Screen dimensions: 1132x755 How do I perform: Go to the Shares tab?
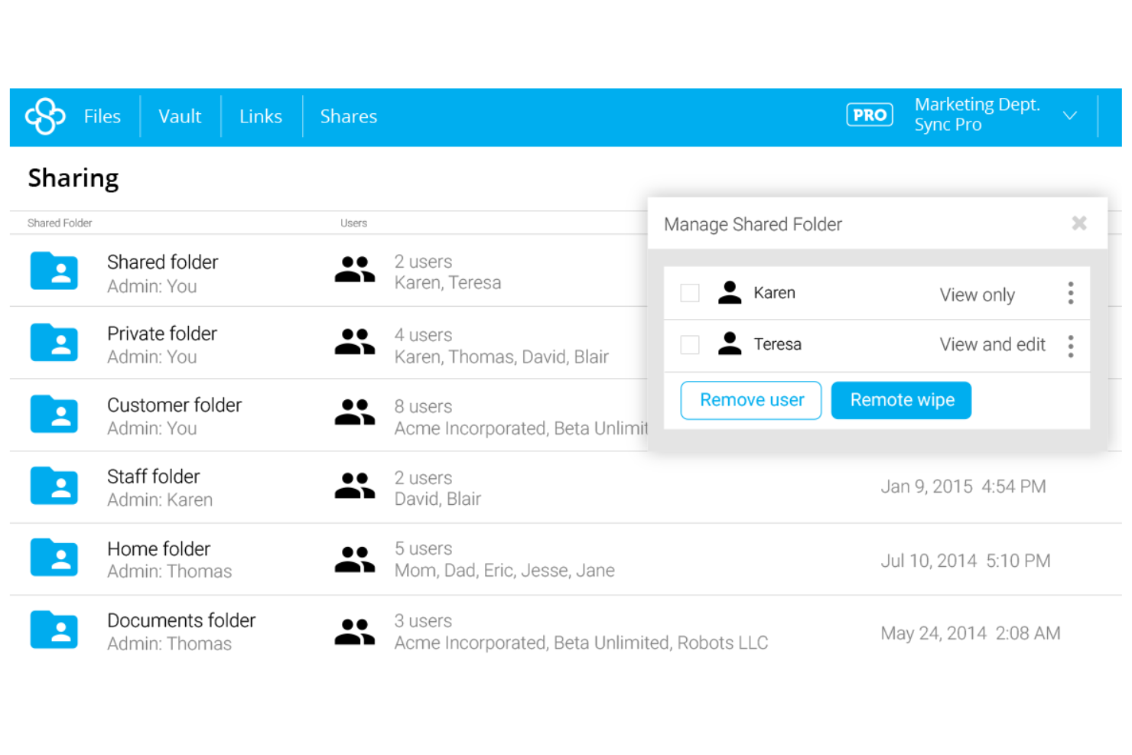pos(348,116)
